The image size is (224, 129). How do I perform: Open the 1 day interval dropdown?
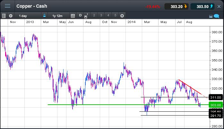pyautogui.click(x=28, y=16)
